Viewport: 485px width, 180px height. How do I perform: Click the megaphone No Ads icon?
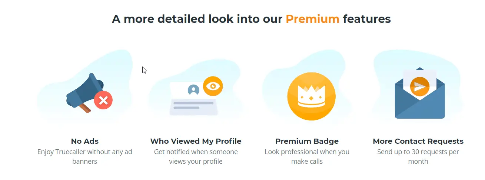89,93
